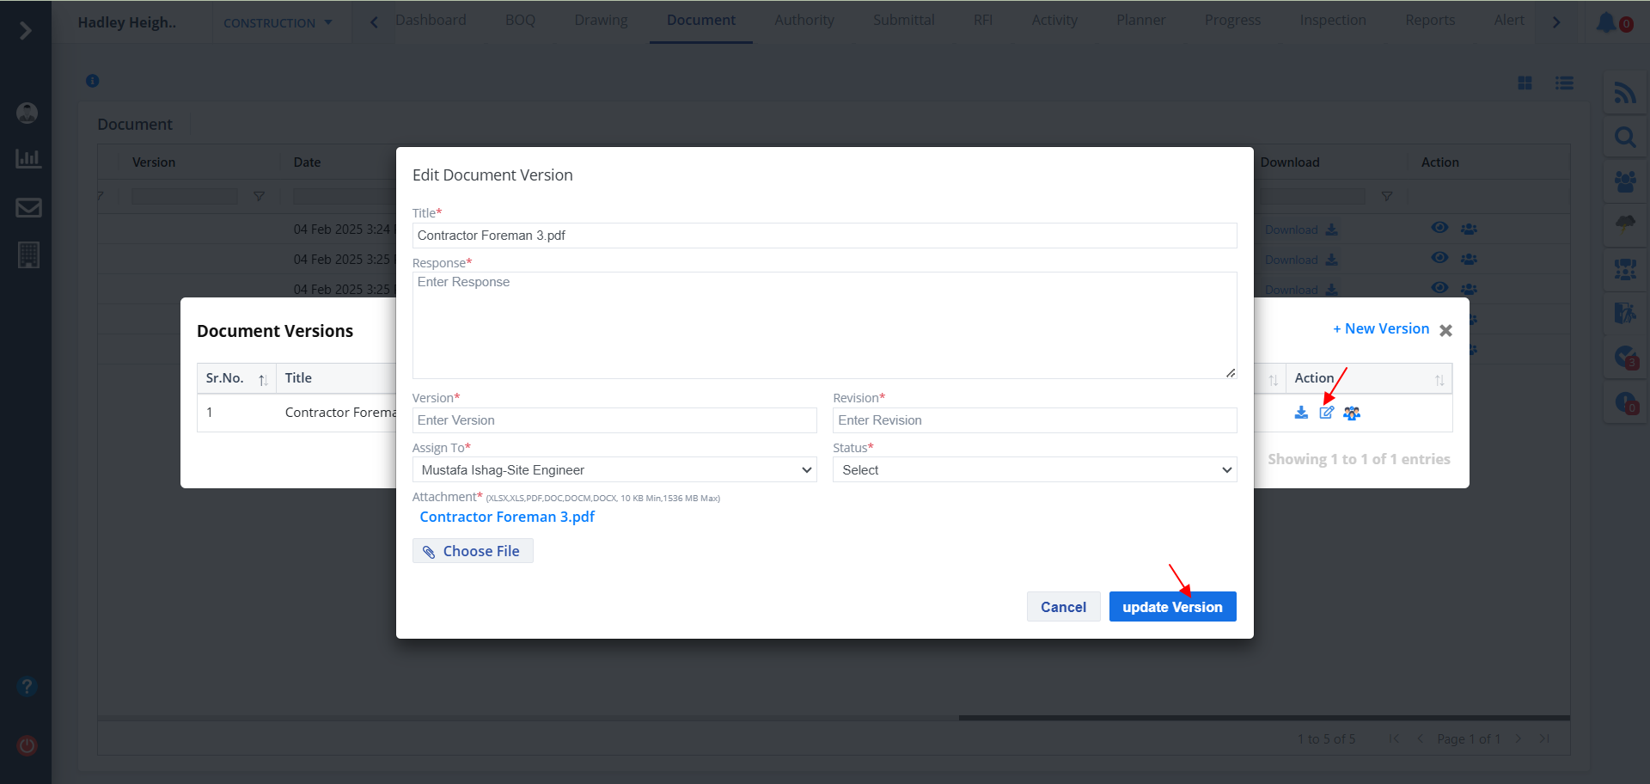Click the update Version button
The height and width of the screenshot is (784, 1650).
(x=1172, y=607)
